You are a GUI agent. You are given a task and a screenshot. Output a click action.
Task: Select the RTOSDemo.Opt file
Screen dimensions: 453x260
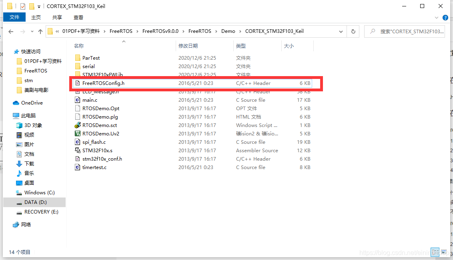[x=101, y=108]
